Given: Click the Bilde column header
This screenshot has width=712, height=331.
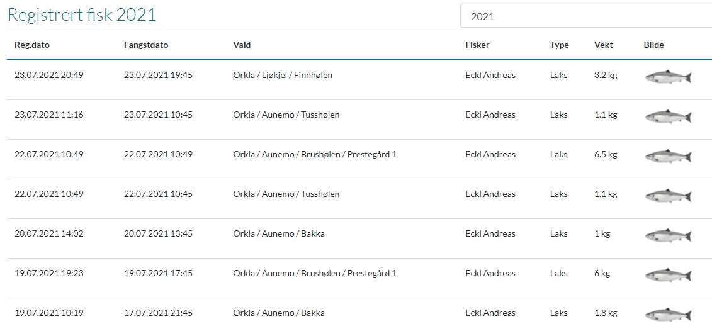Looking at the screenshot, I should 653,45.
